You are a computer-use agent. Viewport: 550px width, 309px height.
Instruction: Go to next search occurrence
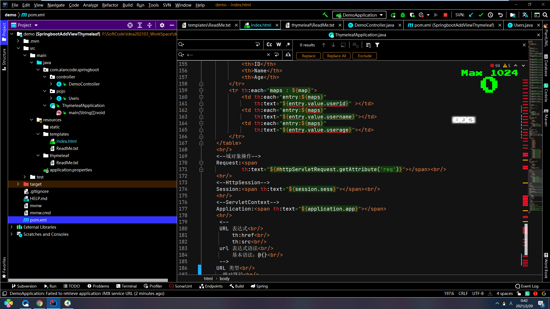point(333,45)
